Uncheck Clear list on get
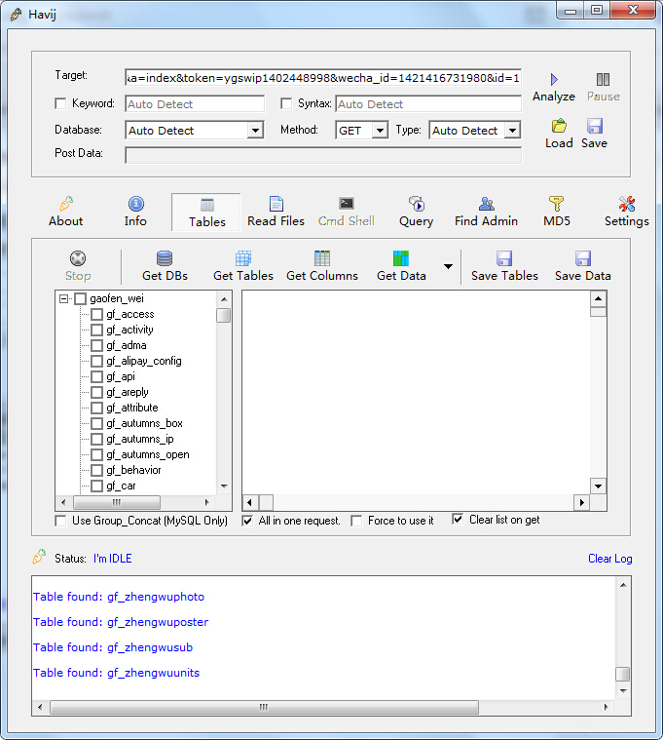 [x=458, y=519]
